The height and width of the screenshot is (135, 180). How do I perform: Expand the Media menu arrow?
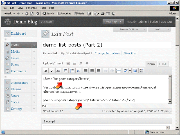pos(34,52)
